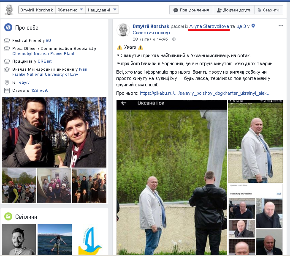Open the black-and-white bearded man photo
Viewport: 290px width, 256px height.
(x=19, y=239)
